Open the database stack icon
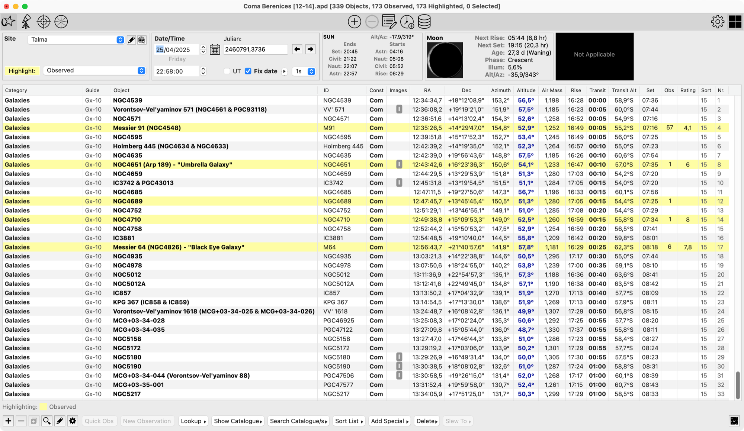Viewport: 744px width, 431px height. 424,22
